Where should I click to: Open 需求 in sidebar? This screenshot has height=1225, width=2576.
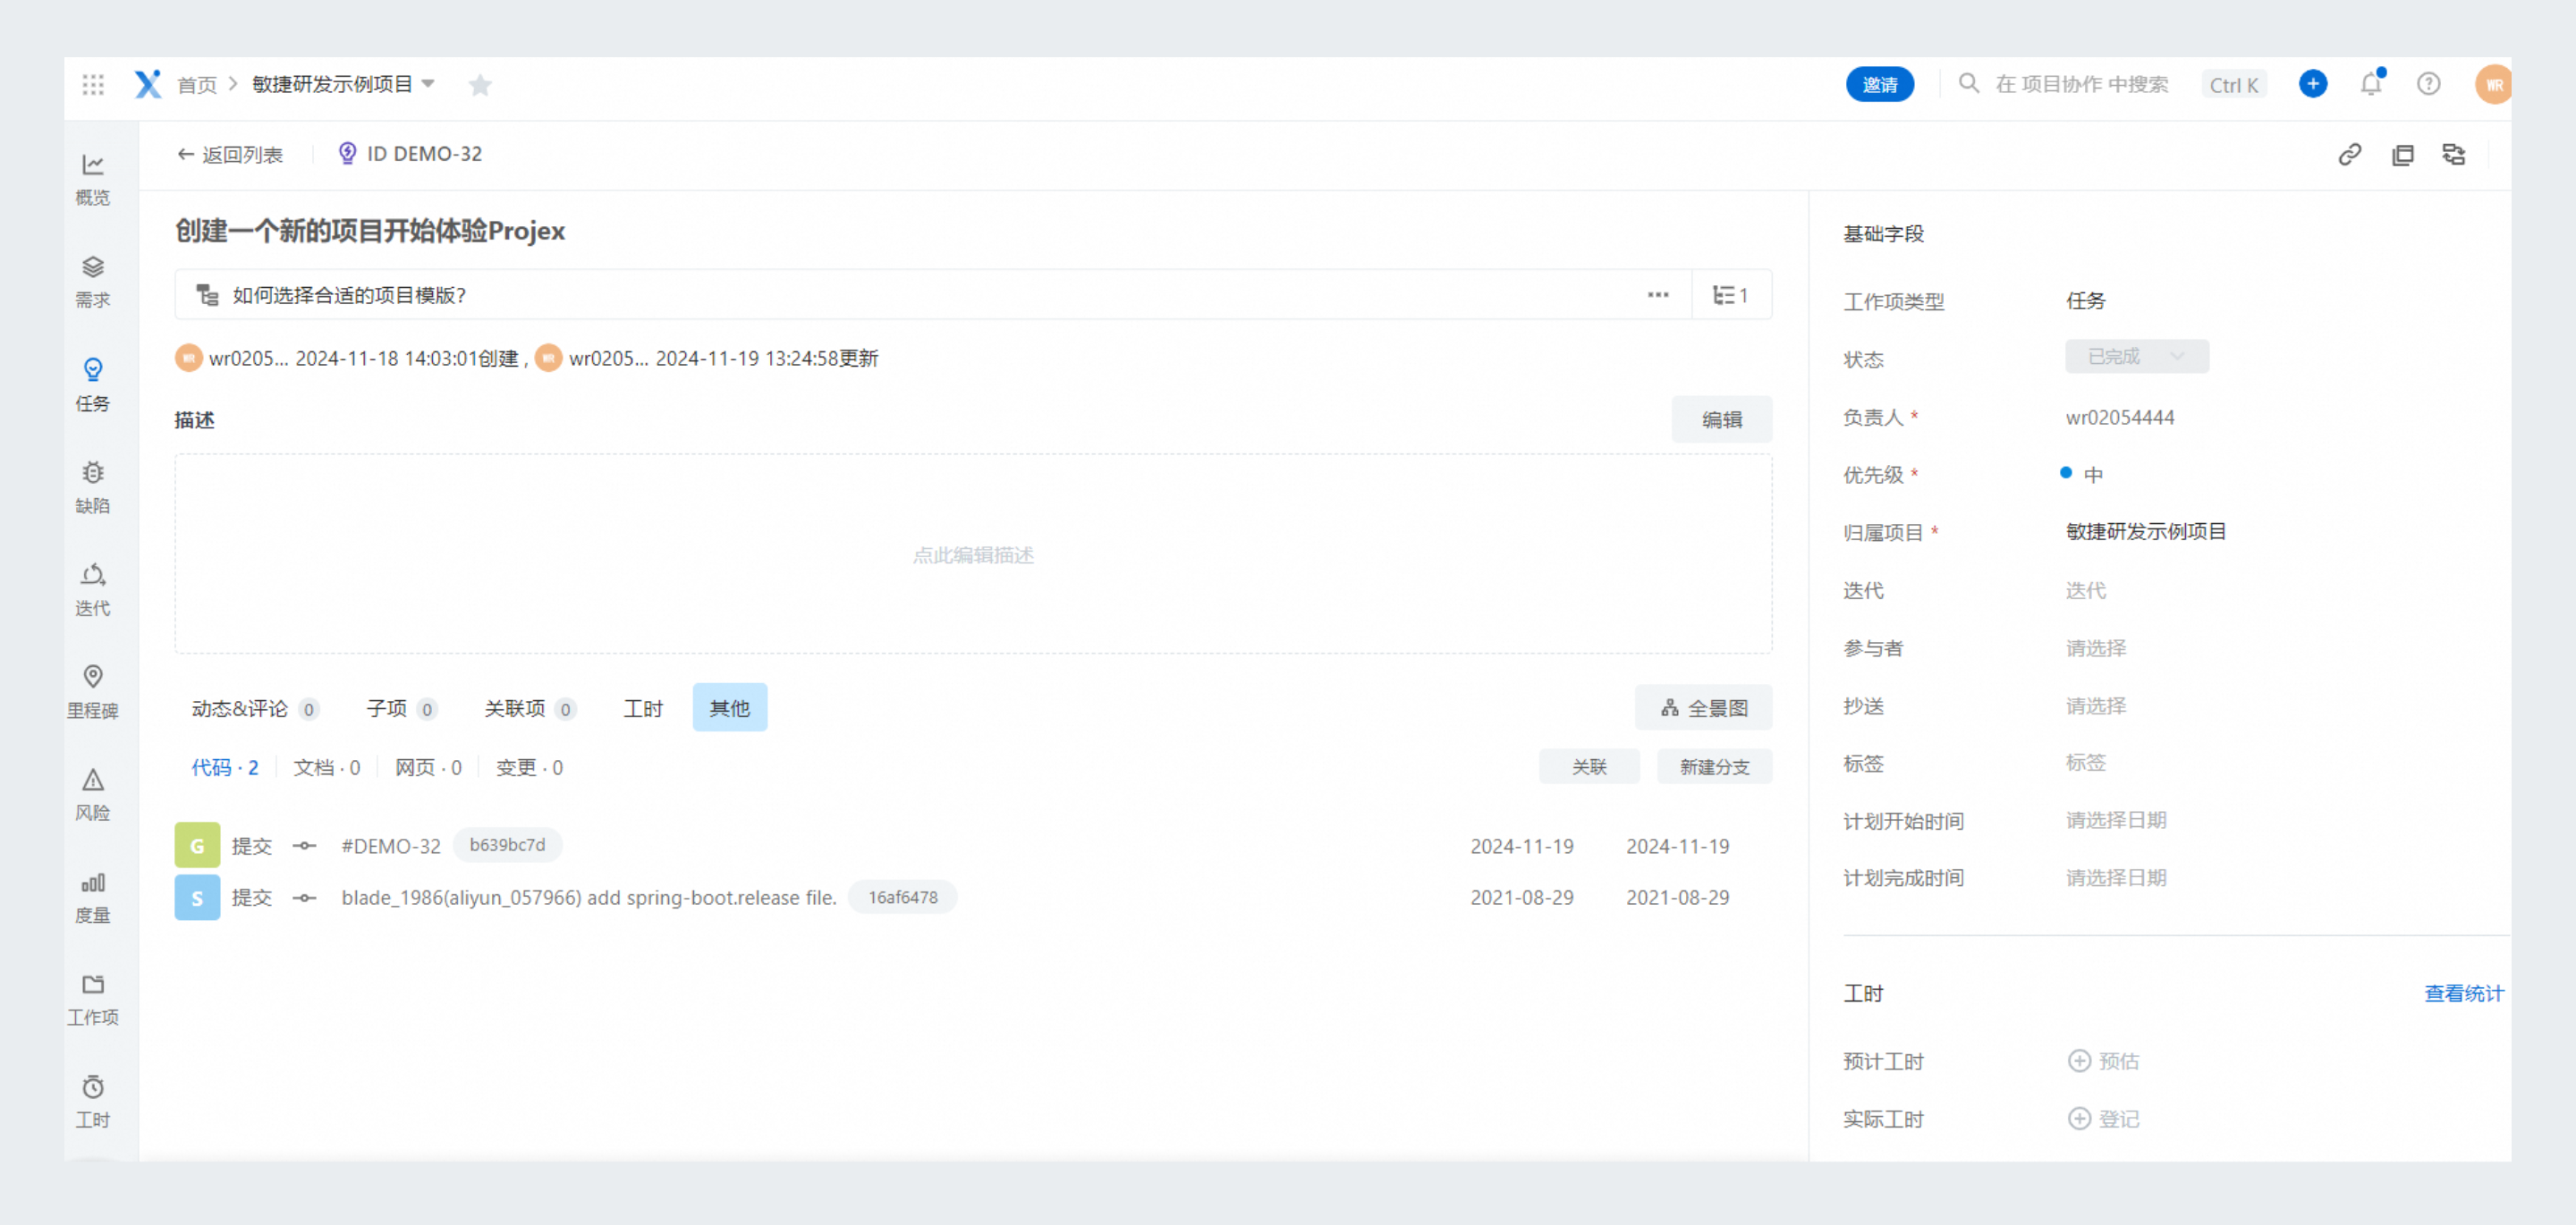point(93,282)
